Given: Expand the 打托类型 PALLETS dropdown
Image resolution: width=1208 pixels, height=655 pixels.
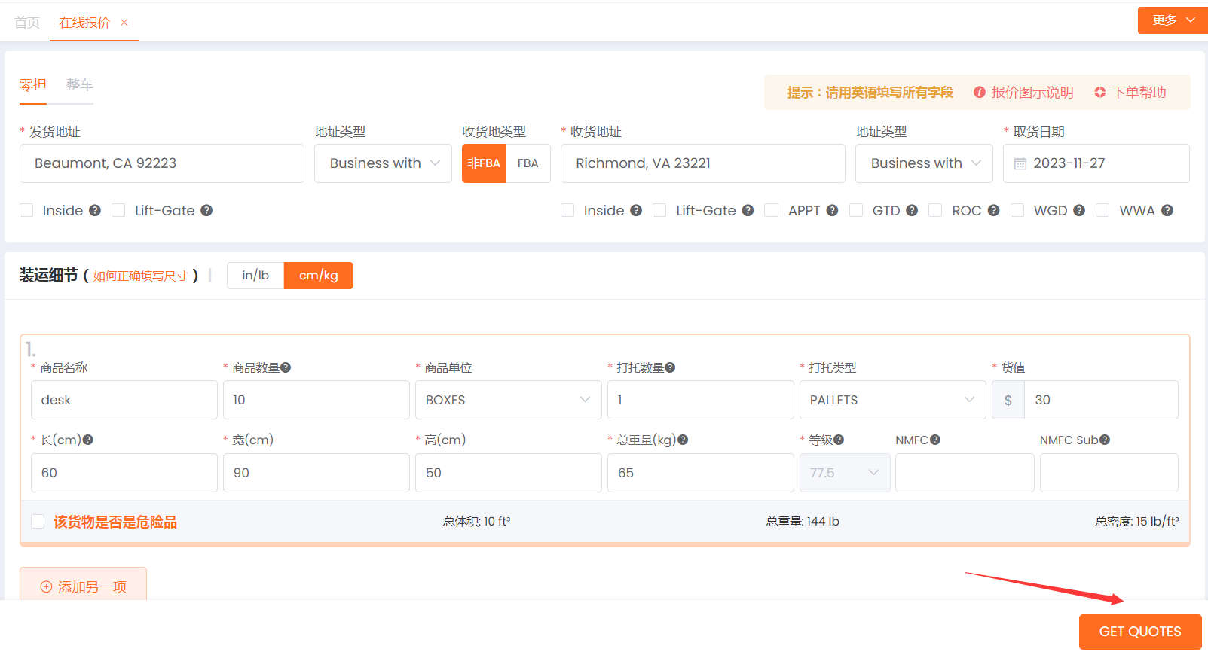Looking at the screenshot, I should (892, 400).
